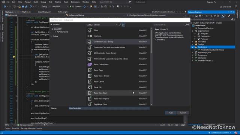Image resolution: width=240 pixels, height=135 pixels.
Task: Switch to the JwtOption.cs editor tab
Action: tap(25, 12)
